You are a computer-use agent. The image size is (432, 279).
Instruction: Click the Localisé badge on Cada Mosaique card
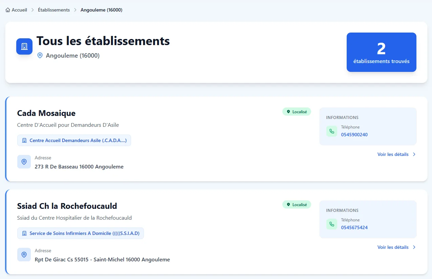point(297,112)
